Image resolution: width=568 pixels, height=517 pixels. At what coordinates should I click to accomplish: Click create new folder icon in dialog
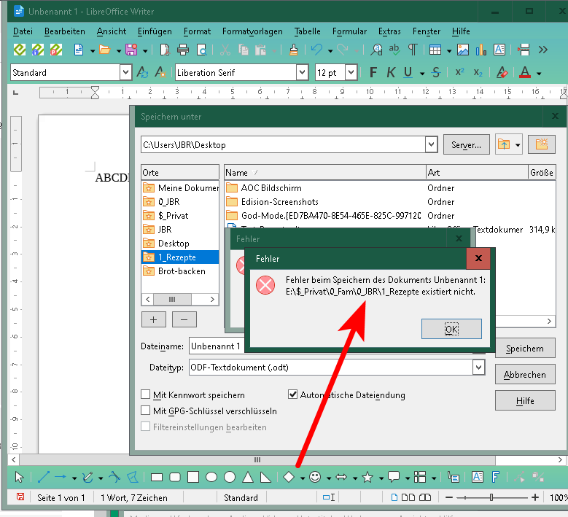point(542,144)
